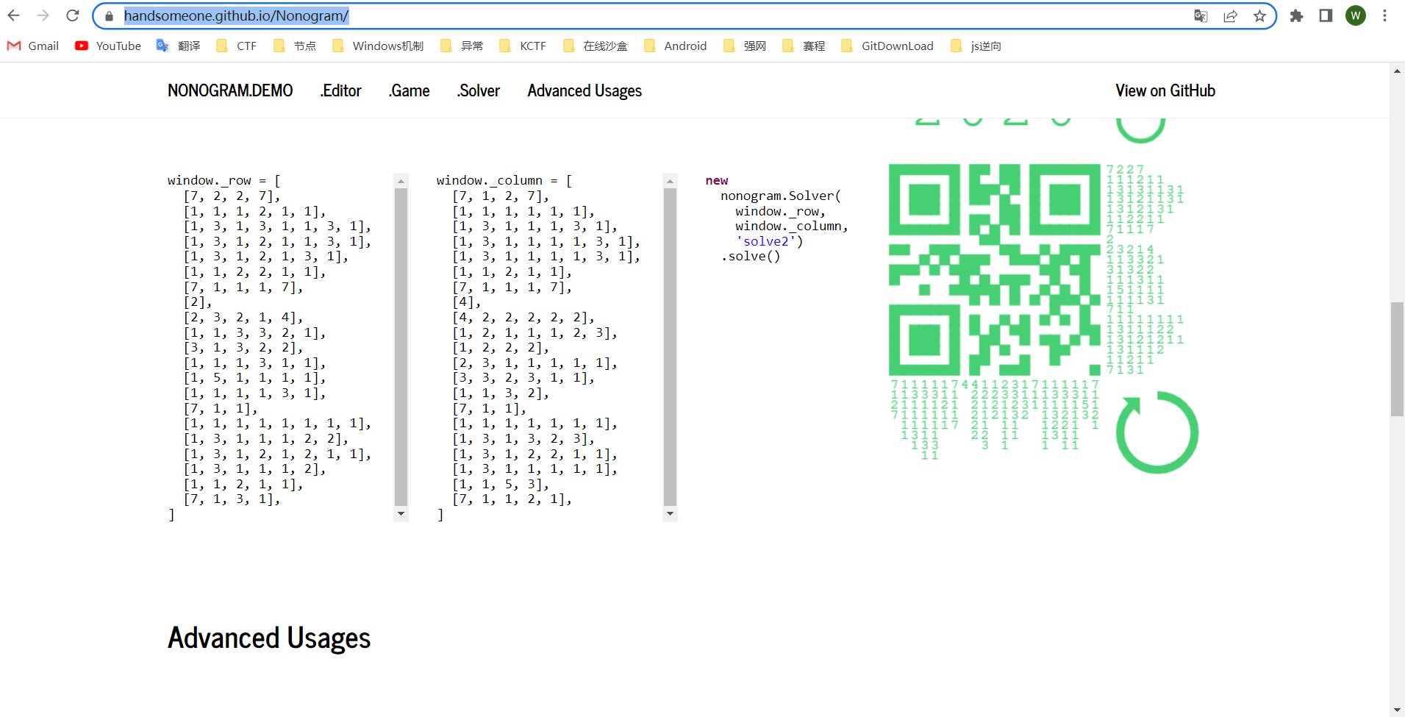Open the profile avatar W
The image size is (1405, 717).
(x=1356, y=15)
